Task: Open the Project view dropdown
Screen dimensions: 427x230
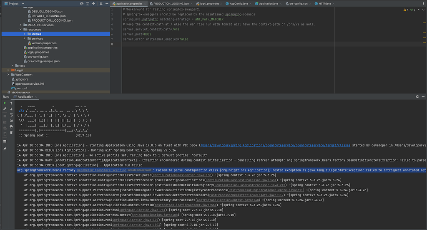Action: [x=23, y=4]
